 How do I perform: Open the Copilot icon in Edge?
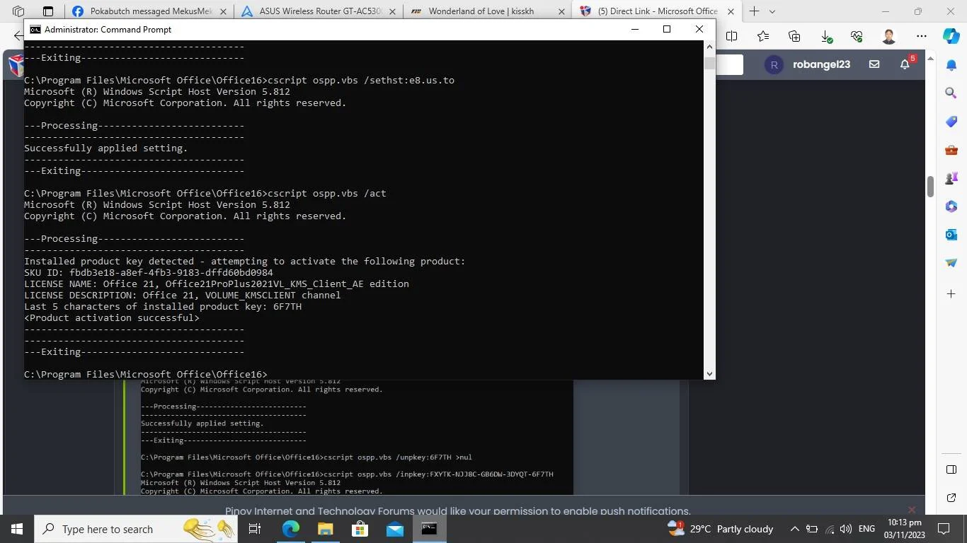coord(951,36)
